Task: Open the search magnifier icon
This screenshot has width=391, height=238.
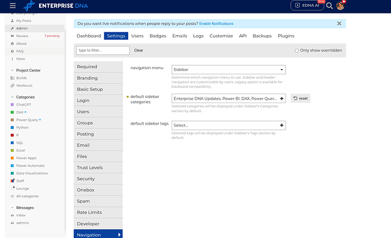Action: (329, 6)
